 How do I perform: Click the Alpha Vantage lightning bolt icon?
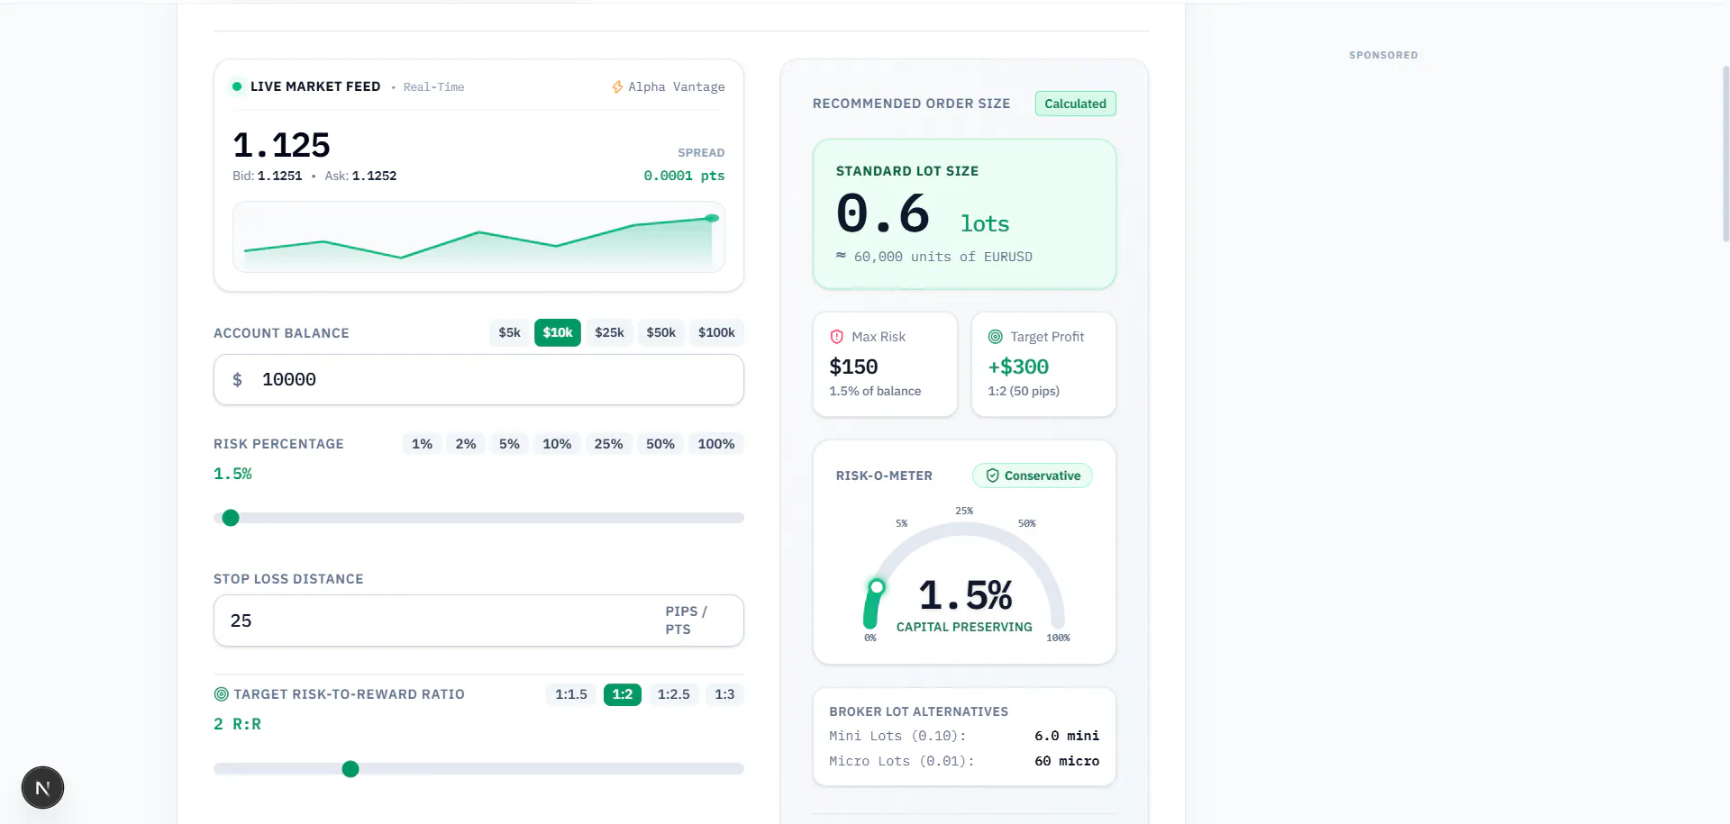617,87
